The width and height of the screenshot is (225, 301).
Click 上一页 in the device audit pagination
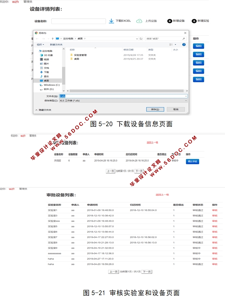point(110,171)
